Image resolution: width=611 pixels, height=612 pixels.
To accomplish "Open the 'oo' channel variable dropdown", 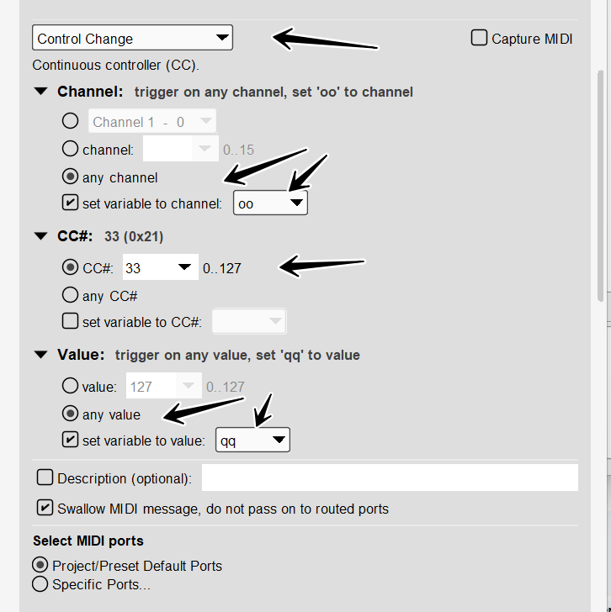I will tap(270, 203).
